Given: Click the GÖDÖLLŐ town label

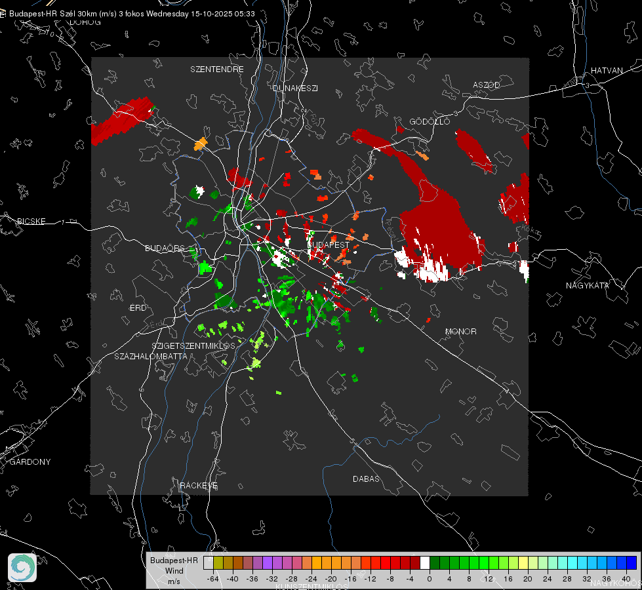Looking at the screenshot, I should [x=430, y=121].
